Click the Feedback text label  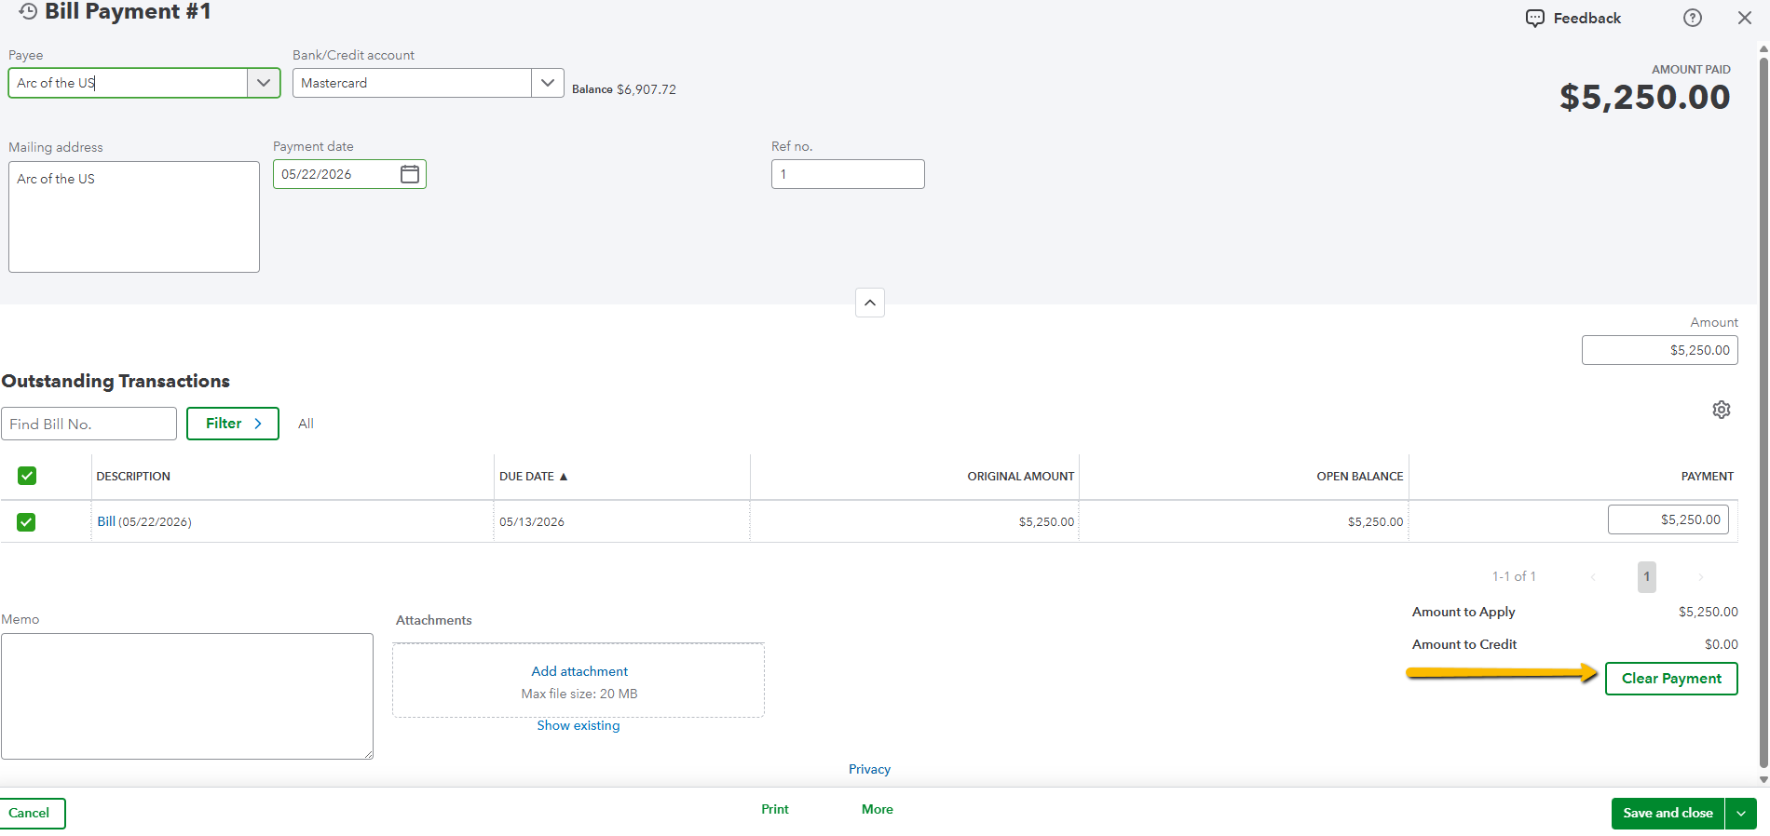coord(1586,19)
